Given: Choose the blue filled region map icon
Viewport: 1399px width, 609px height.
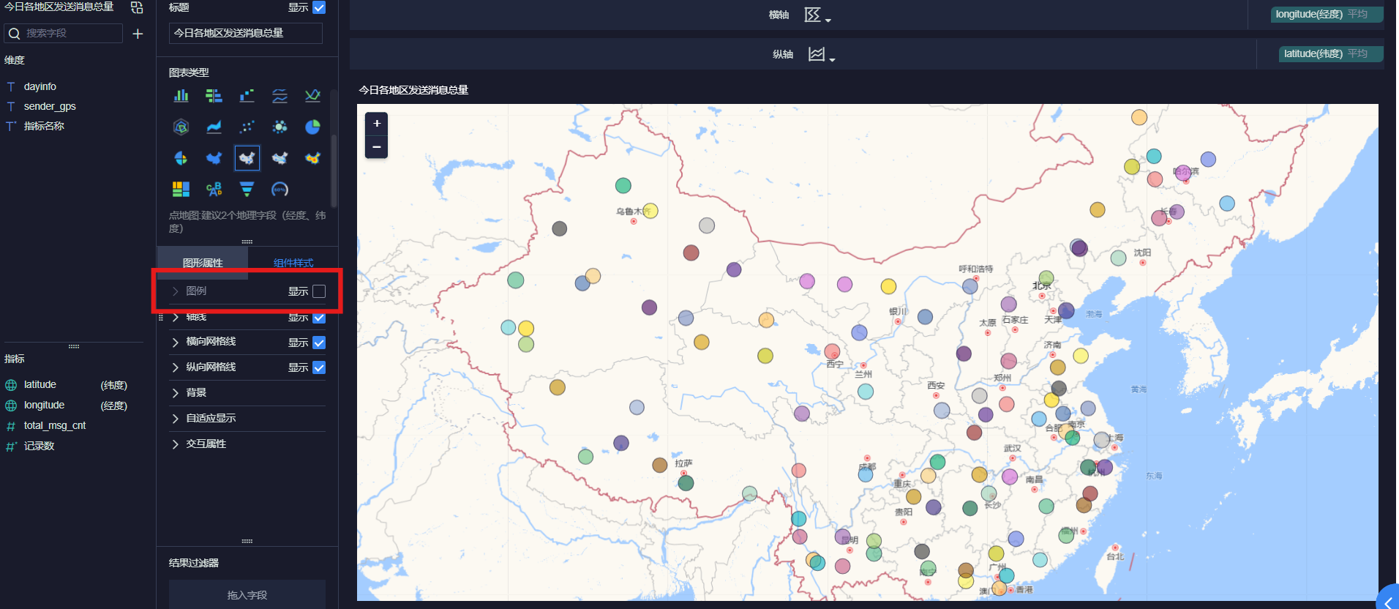Looking at the screenshot, I should pyautogui.click(x=214, y=158).
